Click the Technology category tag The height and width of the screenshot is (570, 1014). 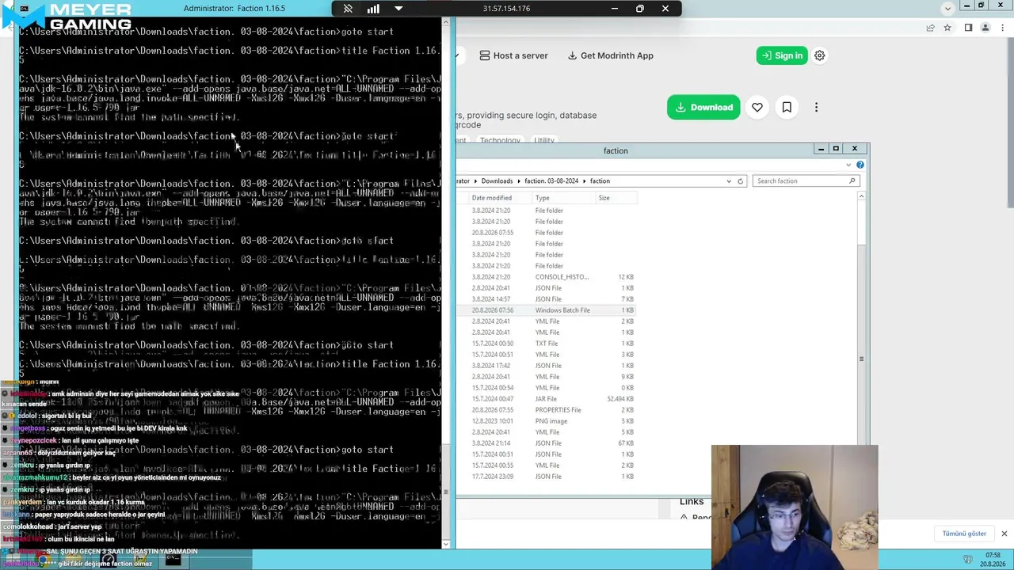[x=500, y=140]
